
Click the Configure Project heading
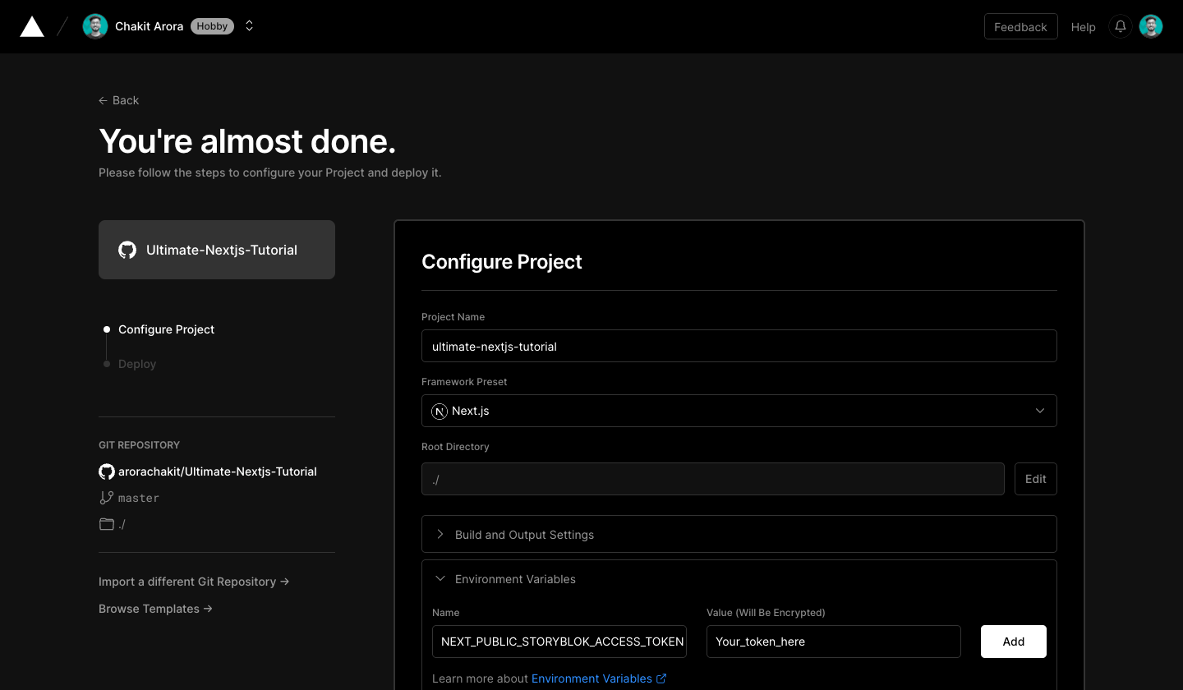tap(502, 261)
